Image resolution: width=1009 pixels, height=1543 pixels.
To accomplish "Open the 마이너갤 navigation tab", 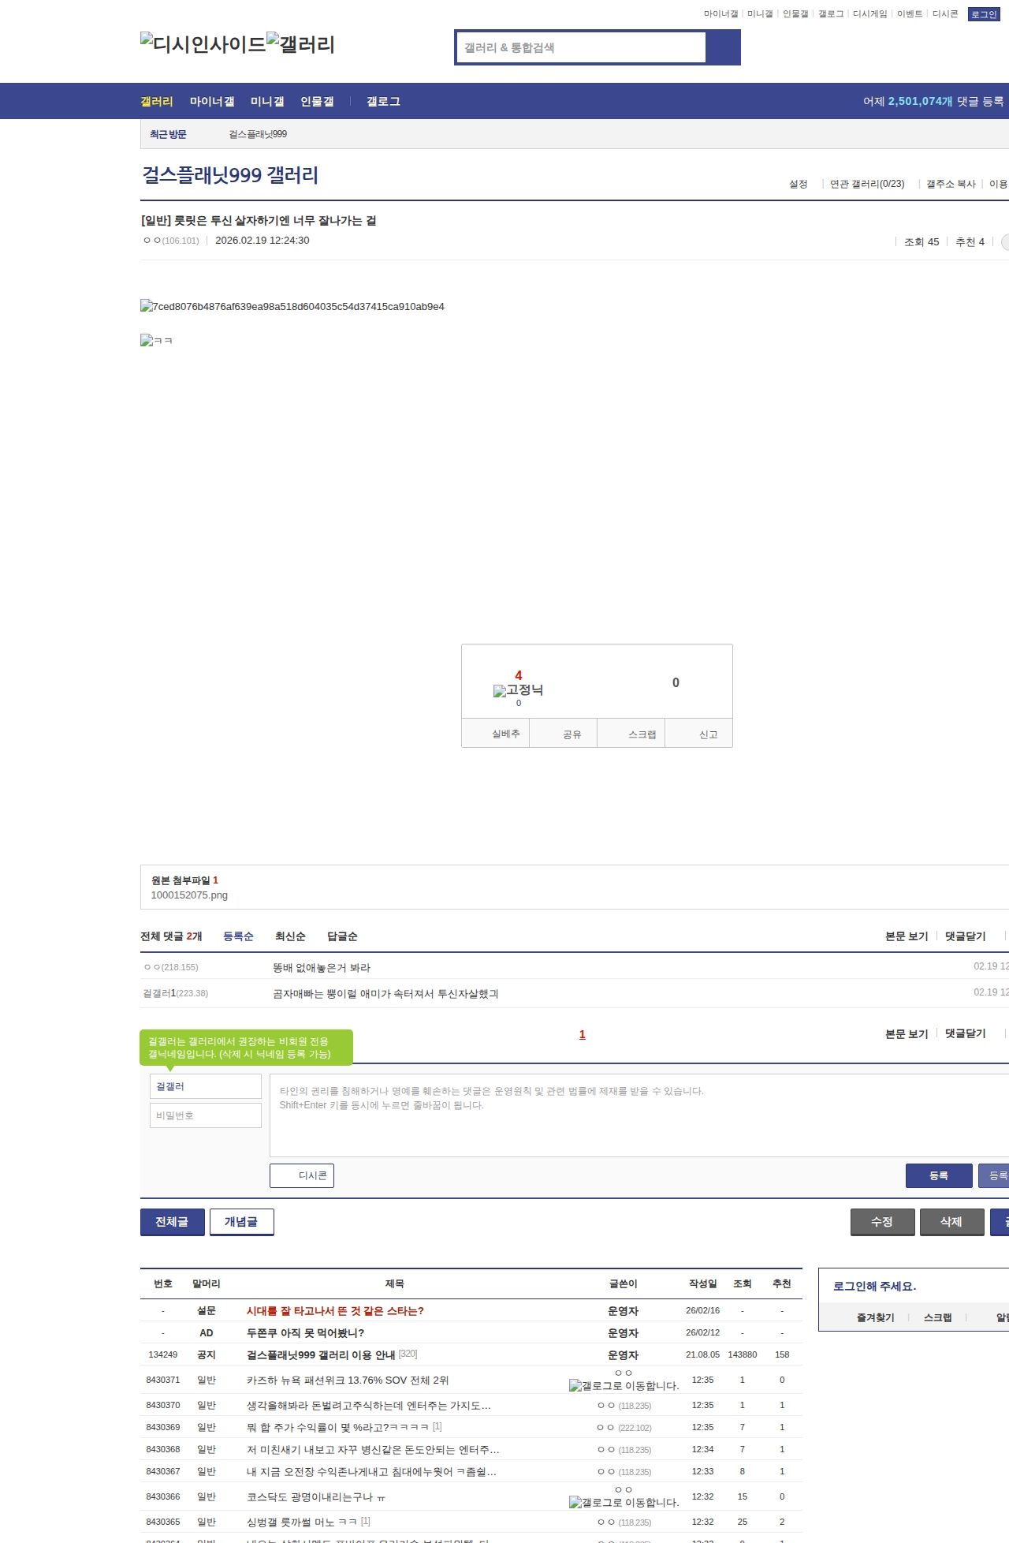I will [212, 101].
